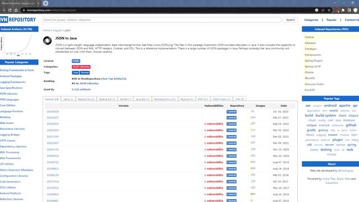
Task: Click Central badge in the 20230618 row
Action: tap(232, 112)
